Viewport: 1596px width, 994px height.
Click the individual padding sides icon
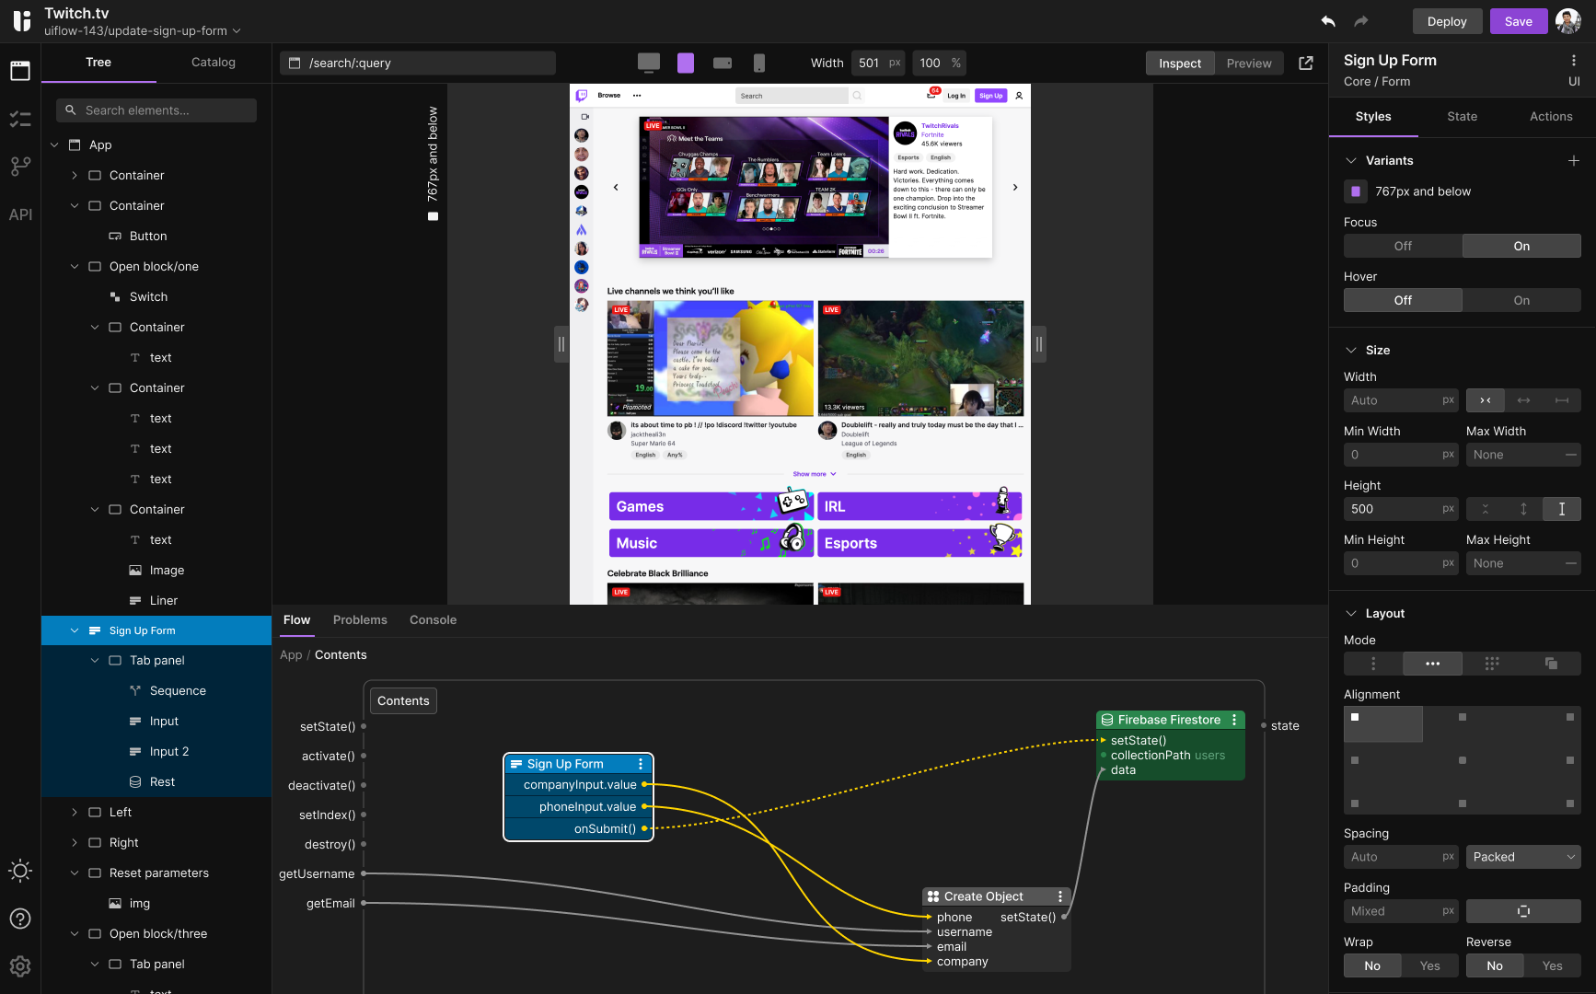coord(1523,911)
